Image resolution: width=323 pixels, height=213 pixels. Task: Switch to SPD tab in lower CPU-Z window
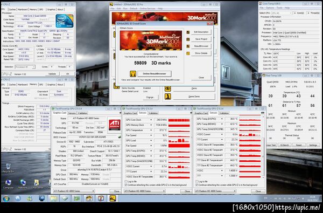pos(41,85)
